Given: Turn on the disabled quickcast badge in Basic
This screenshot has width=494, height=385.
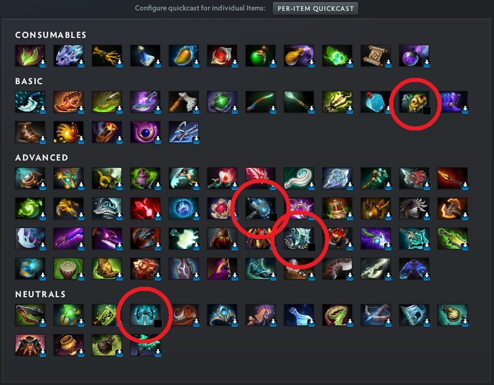Looking at the screenshot, I should click(427, 110).
